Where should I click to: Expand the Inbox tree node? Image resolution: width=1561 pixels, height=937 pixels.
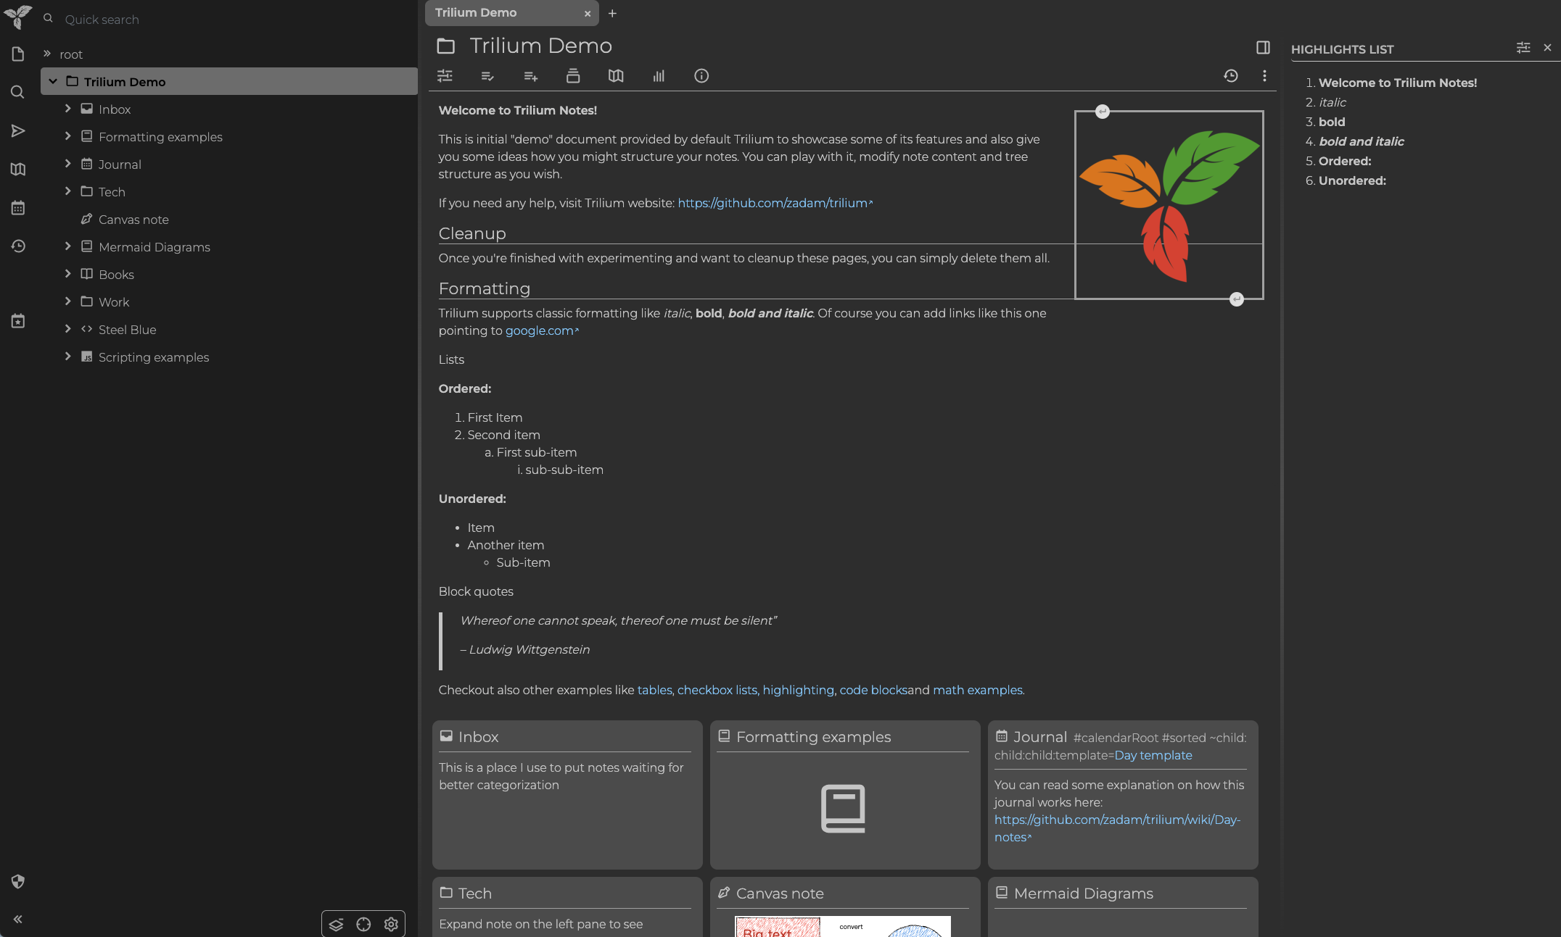coord(67,109)
